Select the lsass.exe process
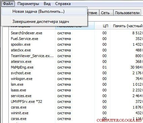143x123 pixels. click(x=19, y=90)
